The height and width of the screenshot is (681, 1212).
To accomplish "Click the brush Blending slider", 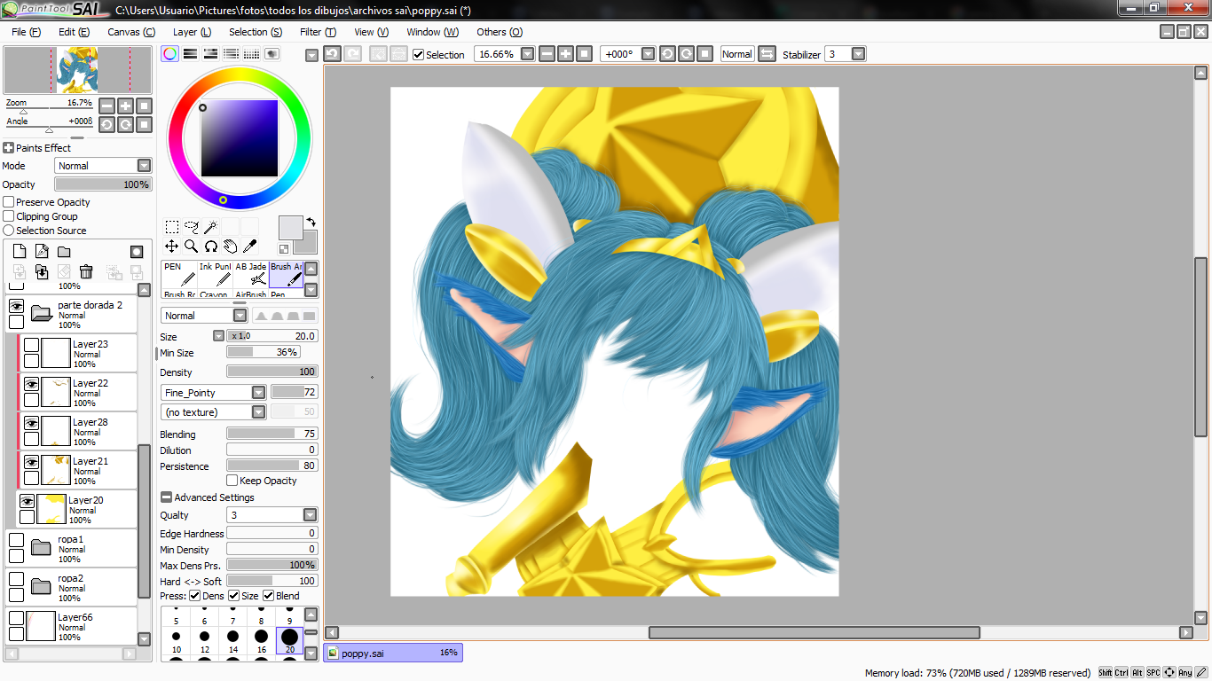I will tap(272, 434).
